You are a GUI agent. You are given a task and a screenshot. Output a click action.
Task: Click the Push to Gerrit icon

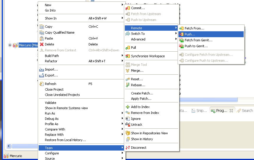point(181,46)
